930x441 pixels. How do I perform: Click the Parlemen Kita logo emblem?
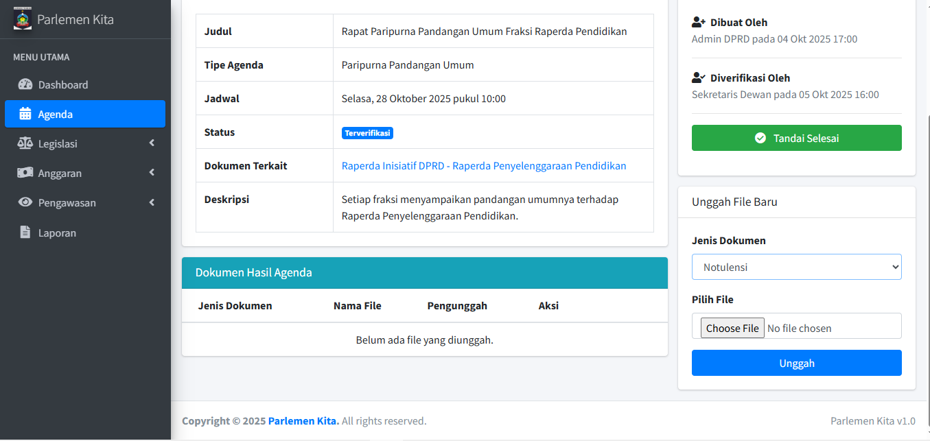23,19
